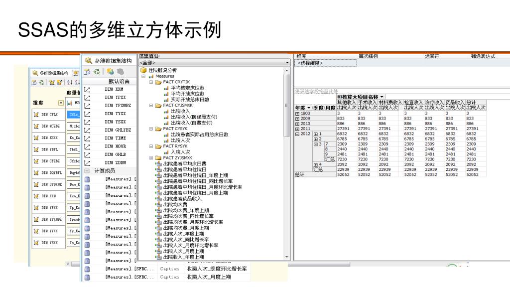This screenshot has width=510, height=287.
Task: Click cube icon beside 住院概况分析
Action: (x=143, y=70)
